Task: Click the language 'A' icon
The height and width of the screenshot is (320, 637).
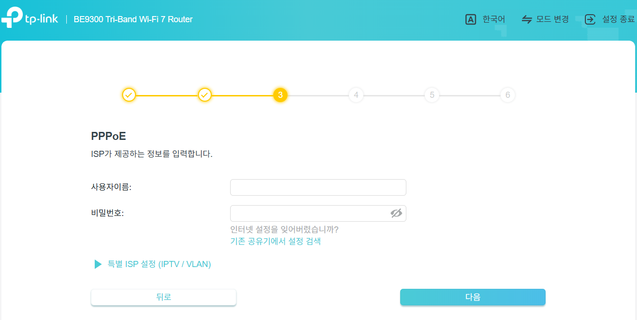Action: [x=470, y=19]
